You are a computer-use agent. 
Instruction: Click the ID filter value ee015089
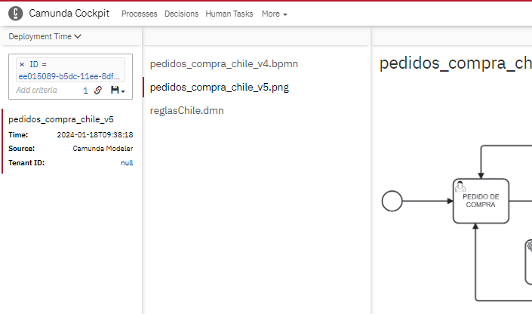[69, 77]
